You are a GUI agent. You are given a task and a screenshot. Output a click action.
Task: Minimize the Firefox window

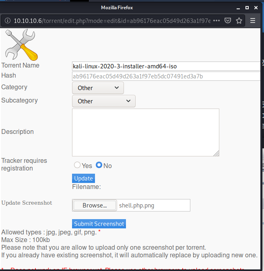238,8
